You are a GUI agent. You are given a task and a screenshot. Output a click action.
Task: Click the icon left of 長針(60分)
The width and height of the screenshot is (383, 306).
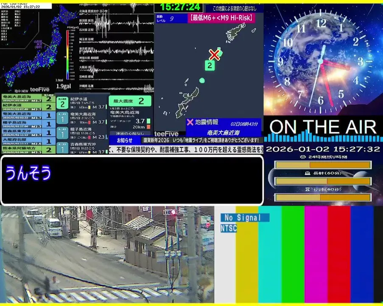308,173
